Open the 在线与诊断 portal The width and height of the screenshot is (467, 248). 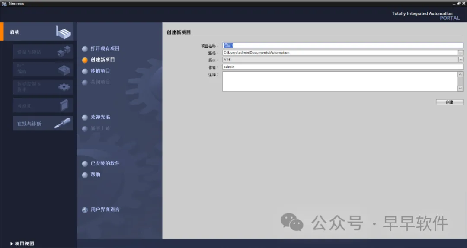coord(43,123)
